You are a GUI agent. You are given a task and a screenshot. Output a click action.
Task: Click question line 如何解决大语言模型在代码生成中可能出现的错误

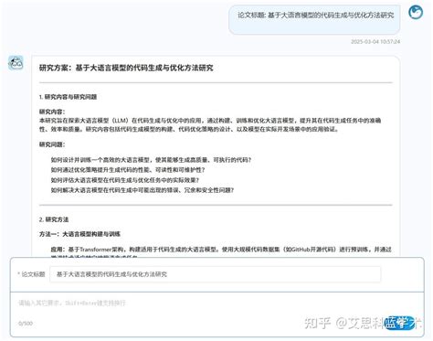[143, 190]
